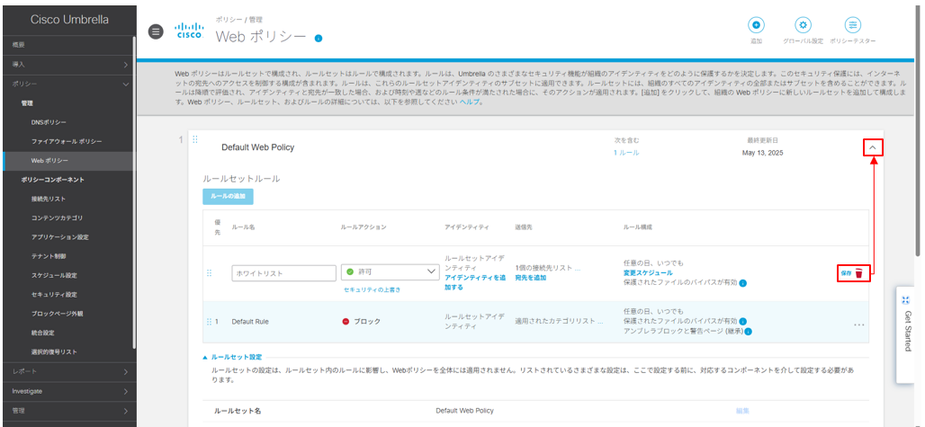This screenshot has height=427, width=925.
Task: Click info icon after Default Rule file bypass
Action: point(742,322)
